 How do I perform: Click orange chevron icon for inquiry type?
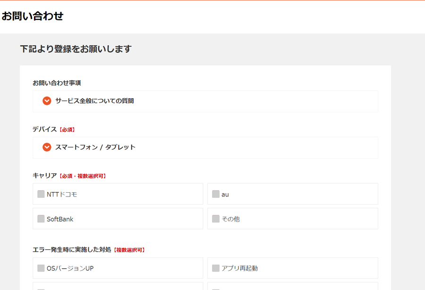tap(47, 101)
